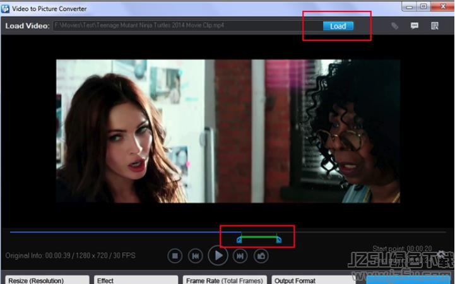Close the Video to Picture Converter window
This screenshot has width=455, height=284.
click(x=442, y=7)
